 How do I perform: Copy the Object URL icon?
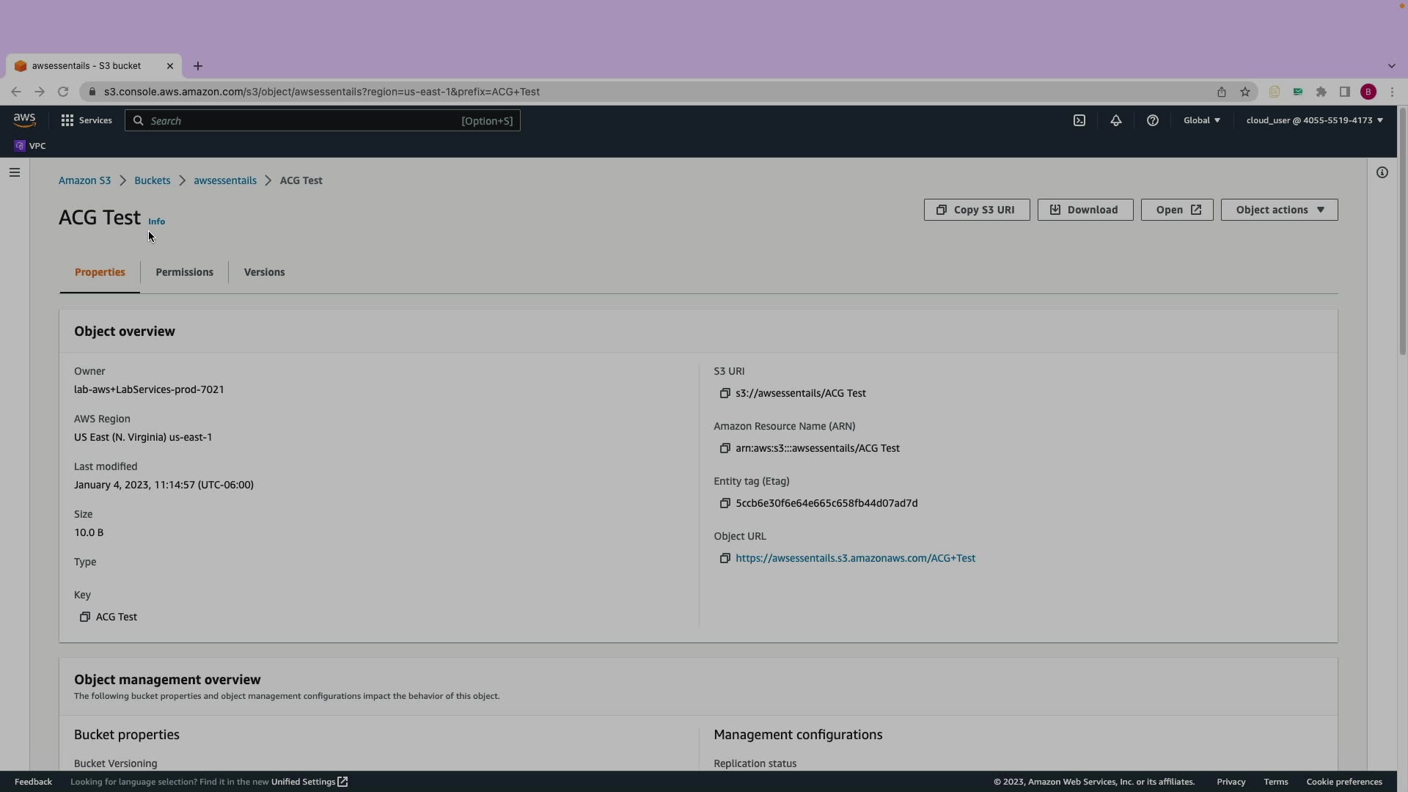click(x=725, y=558)
